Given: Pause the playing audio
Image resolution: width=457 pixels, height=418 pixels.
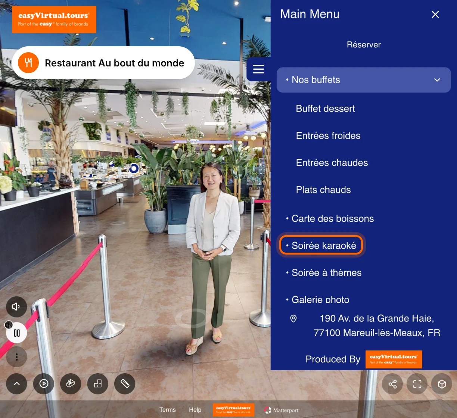Looking at the screenshot, I should click(16, 333).
